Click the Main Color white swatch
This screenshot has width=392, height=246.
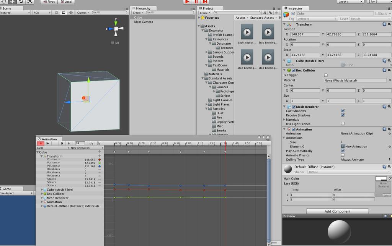(381, 178)
